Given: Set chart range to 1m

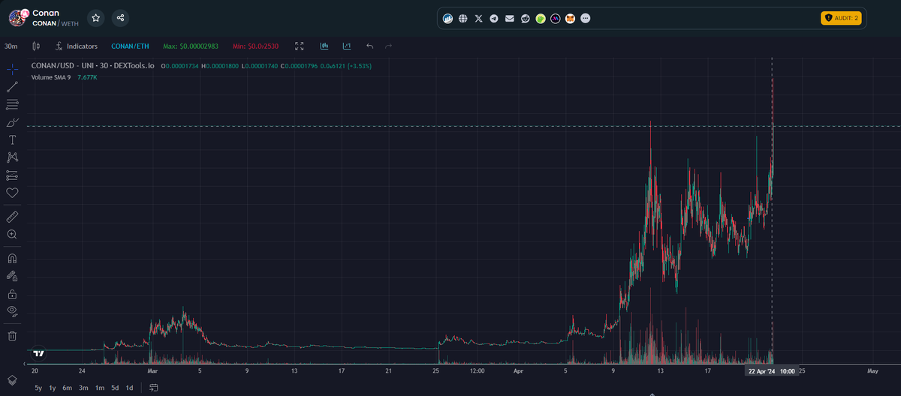Looking at the screenshot, I should 99,388.
